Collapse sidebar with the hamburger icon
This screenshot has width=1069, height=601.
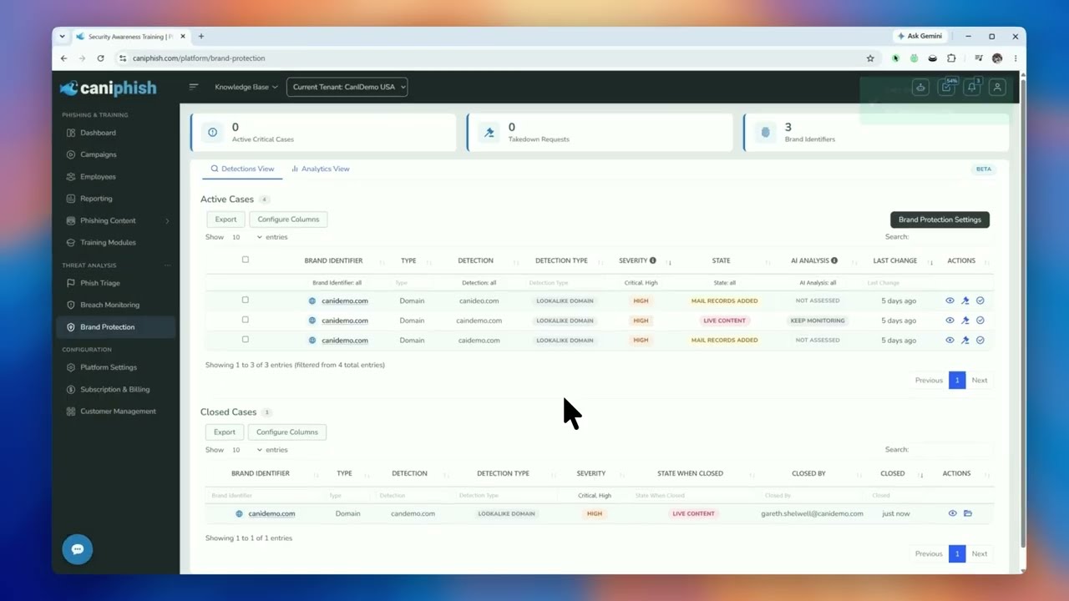tap(194, 87)
